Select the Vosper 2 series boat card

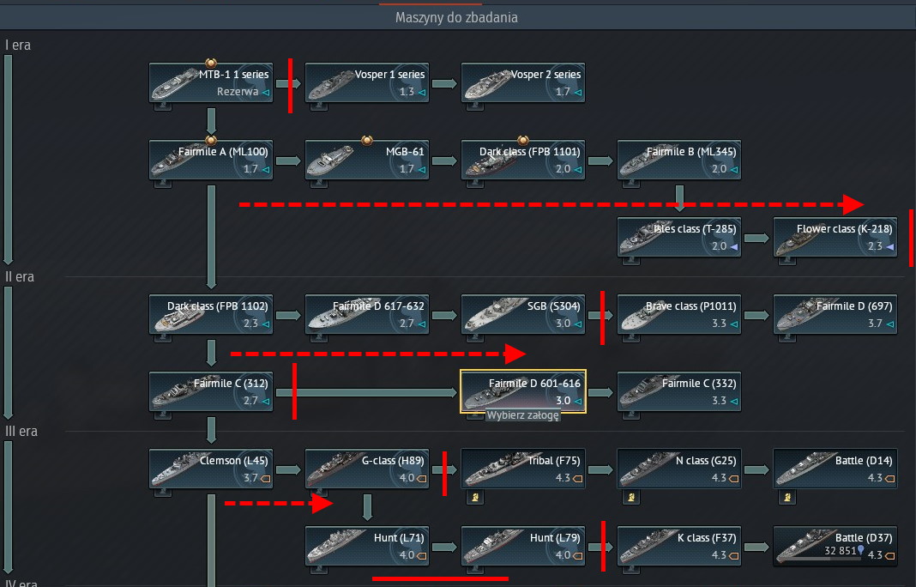point(523,82)
